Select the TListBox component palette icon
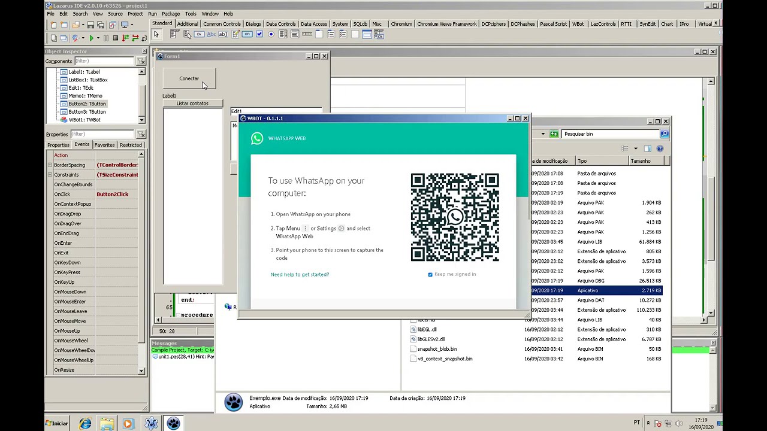767x431 pixels. (x=283, y=34)
